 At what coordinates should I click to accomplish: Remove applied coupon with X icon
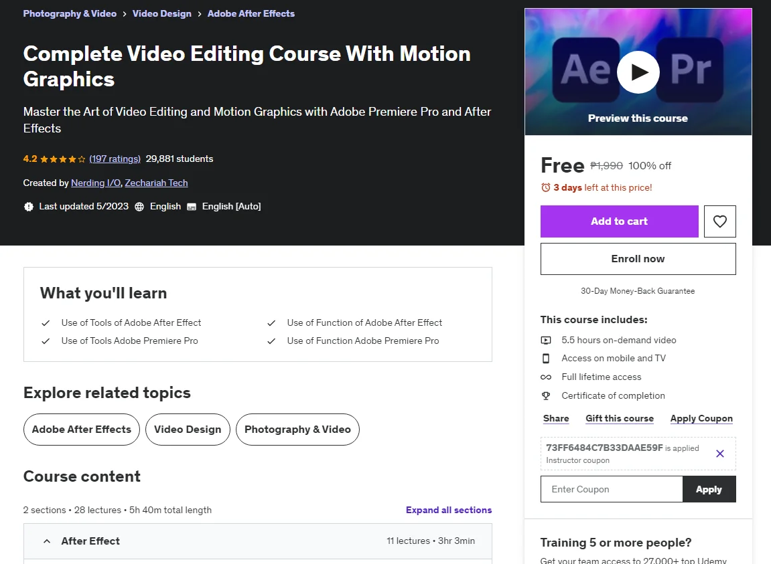[x=720, y=454]
